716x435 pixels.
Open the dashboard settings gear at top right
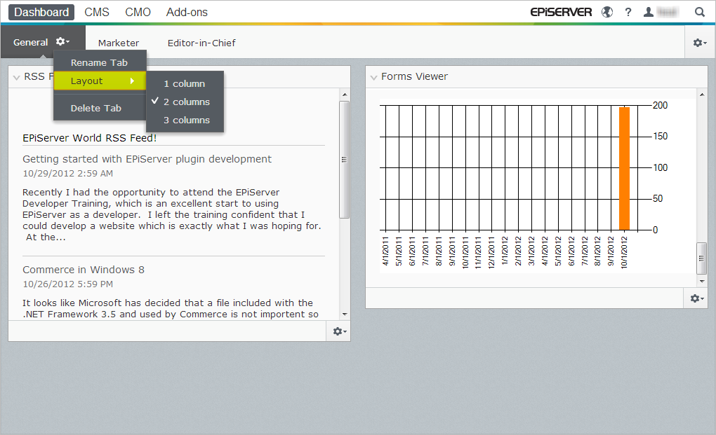coord(700,43)
